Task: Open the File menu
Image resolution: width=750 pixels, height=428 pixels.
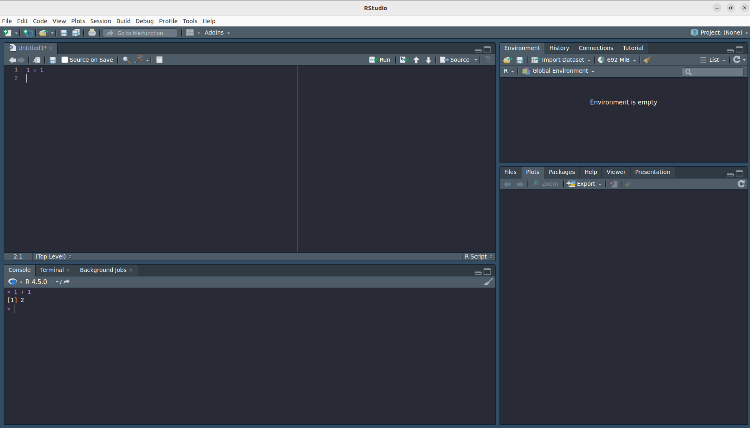Action: click(7, 21)
